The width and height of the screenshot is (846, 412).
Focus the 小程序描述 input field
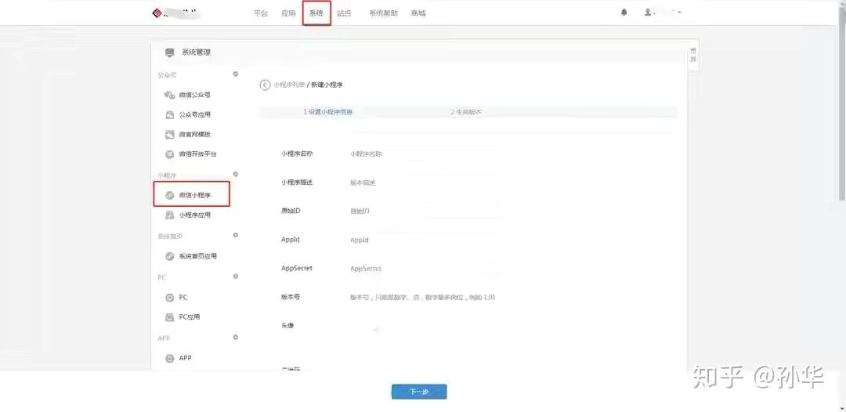tap(425, 183)
